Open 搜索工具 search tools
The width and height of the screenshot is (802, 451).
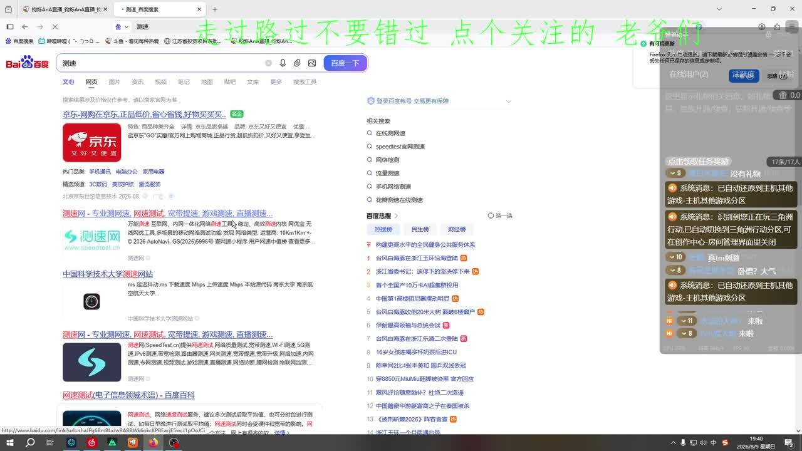(x=305, y=82)
